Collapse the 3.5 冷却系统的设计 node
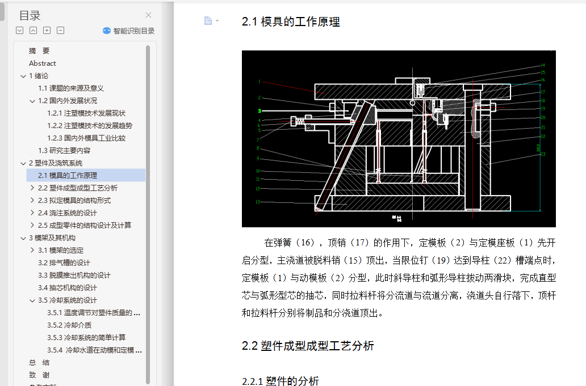This screenshot has height=386, width=586. [x=32, y=300]
